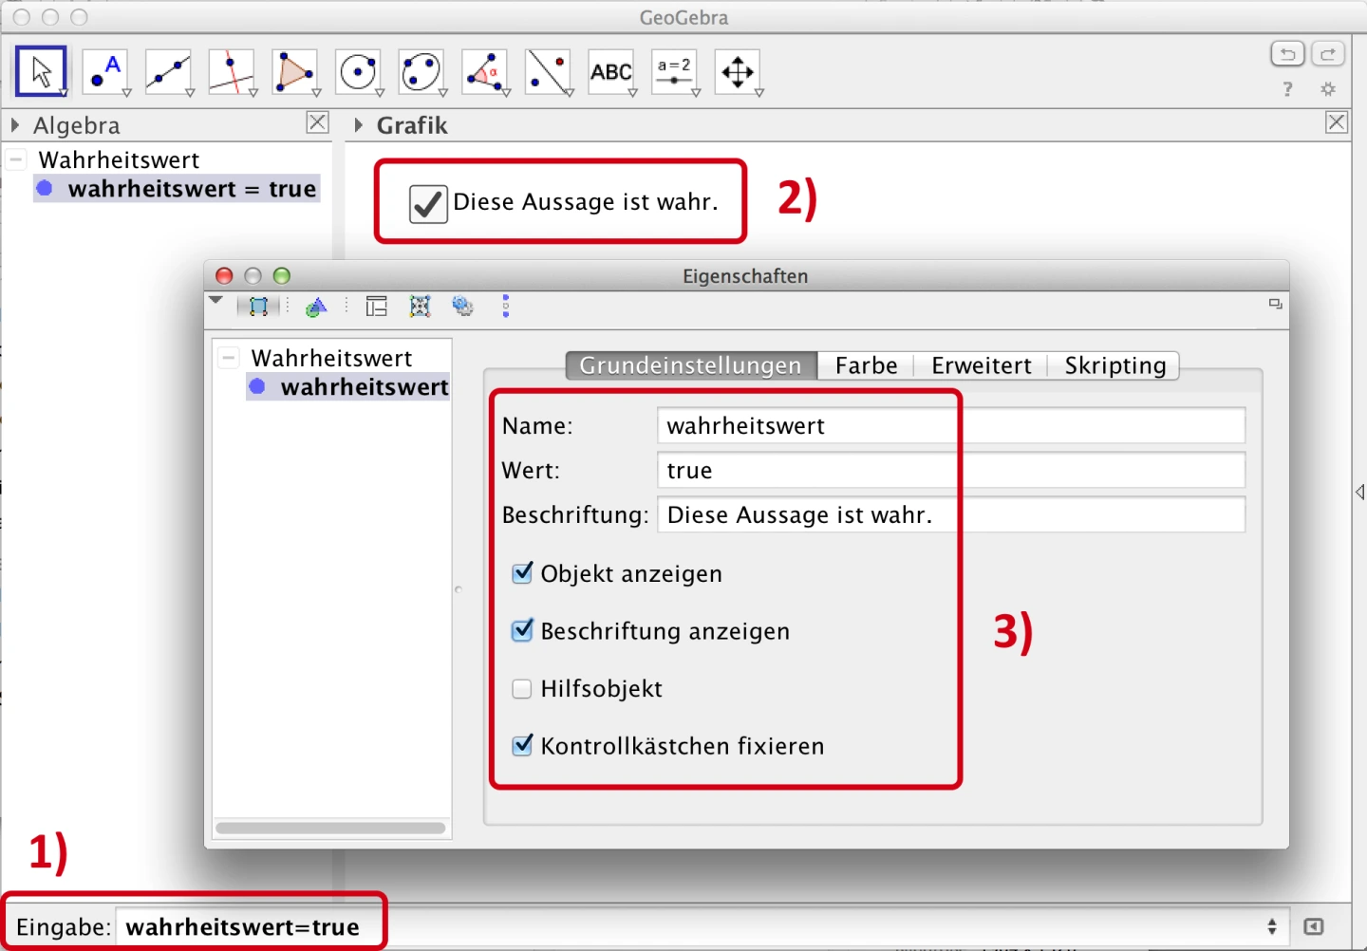1367x951 pixels.
Task: Select Move Graphics View tool
Action: 738,72
